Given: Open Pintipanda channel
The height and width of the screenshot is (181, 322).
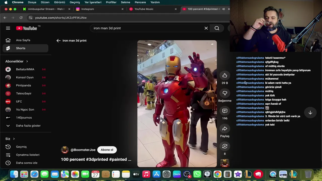Looking at the screenshot, I should (x=25, y=85).
